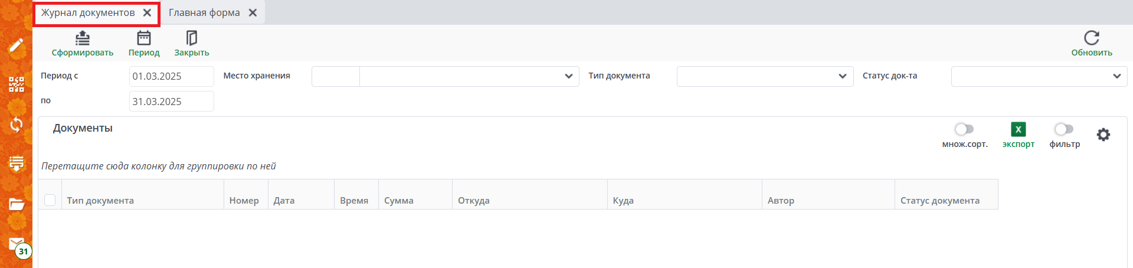The height and width of the screenshot is (268, 1133).
Task: Click the Закрыть door icon
Action: click(192, 38)
